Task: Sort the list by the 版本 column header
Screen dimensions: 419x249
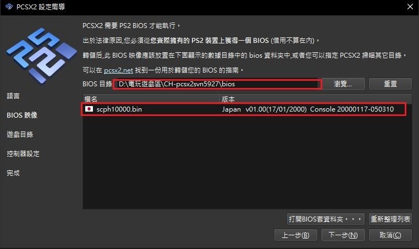Action: [x=316, y=99]
